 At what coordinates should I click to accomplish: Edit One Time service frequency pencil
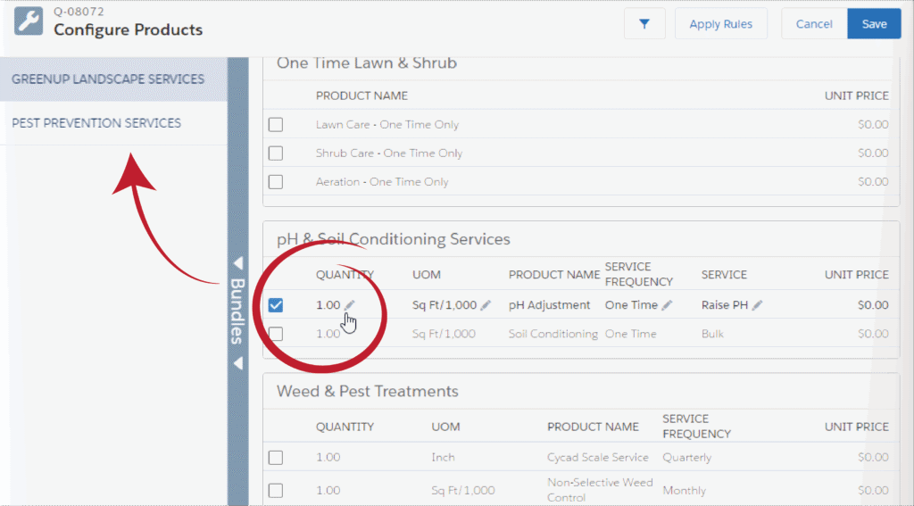667,305
